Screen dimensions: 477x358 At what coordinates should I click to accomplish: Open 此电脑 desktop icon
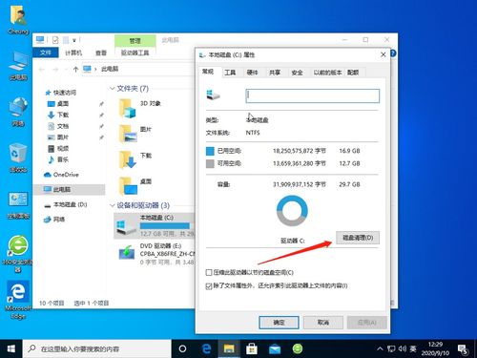point(18,61)
